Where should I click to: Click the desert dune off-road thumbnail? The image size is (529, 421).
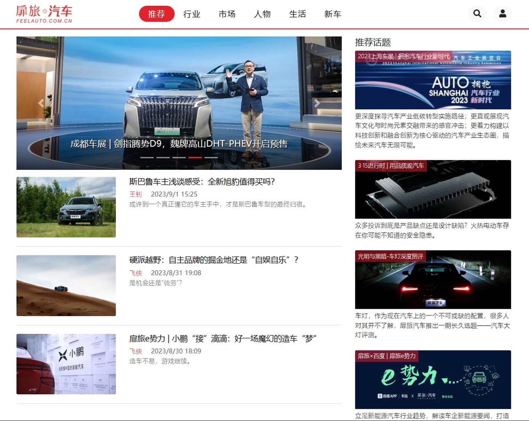point(66,286)
